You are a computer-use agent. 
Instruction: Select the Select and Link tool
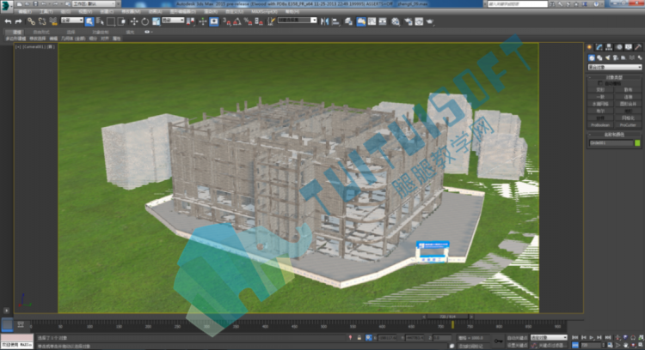pos(31,21)
